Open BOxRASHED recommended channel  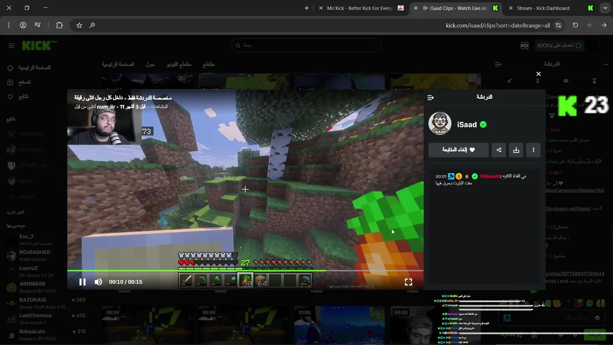pos(34,255)
